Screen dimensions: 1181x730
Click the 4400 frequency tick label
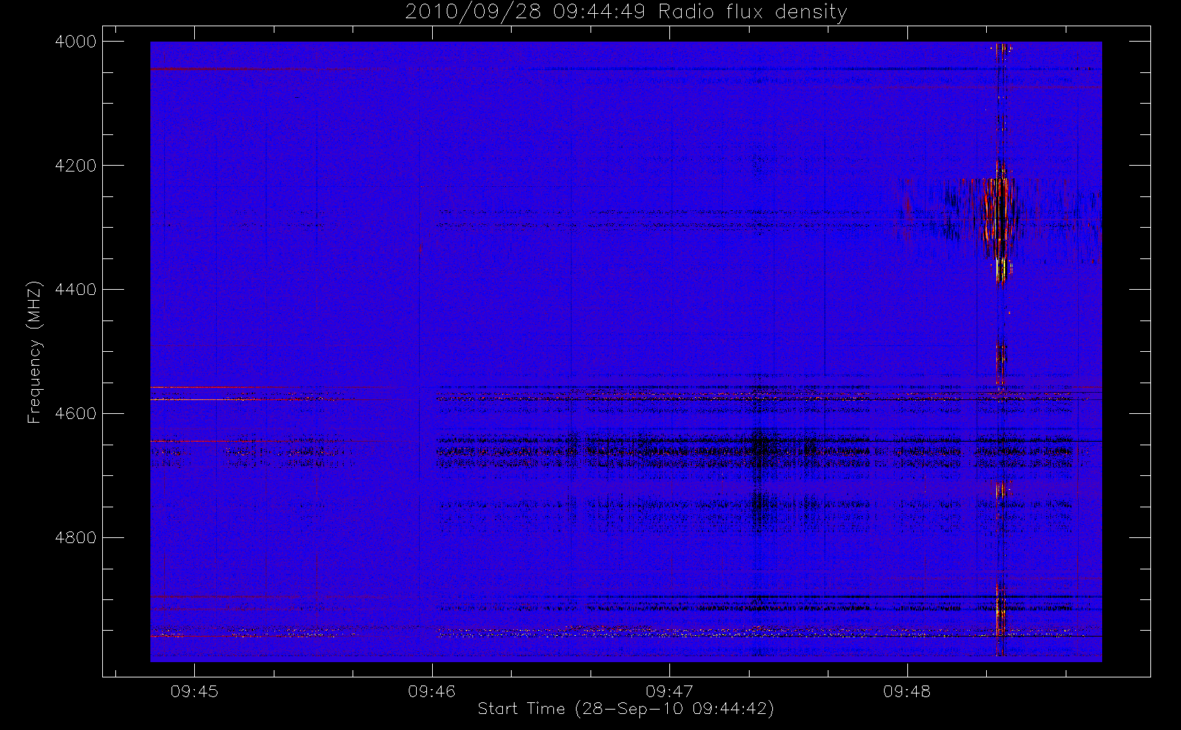pos(76,290)
